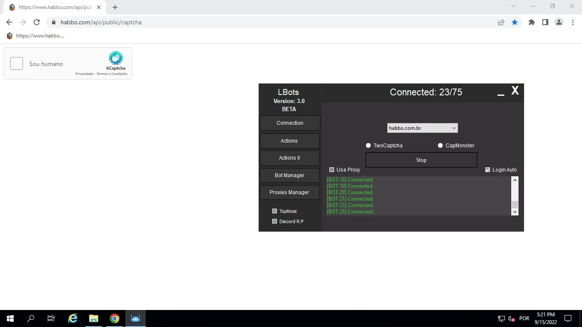The image size is (582, 327).
Task: Enable the Use Proxy checkbox
Action: click(332, 170)
